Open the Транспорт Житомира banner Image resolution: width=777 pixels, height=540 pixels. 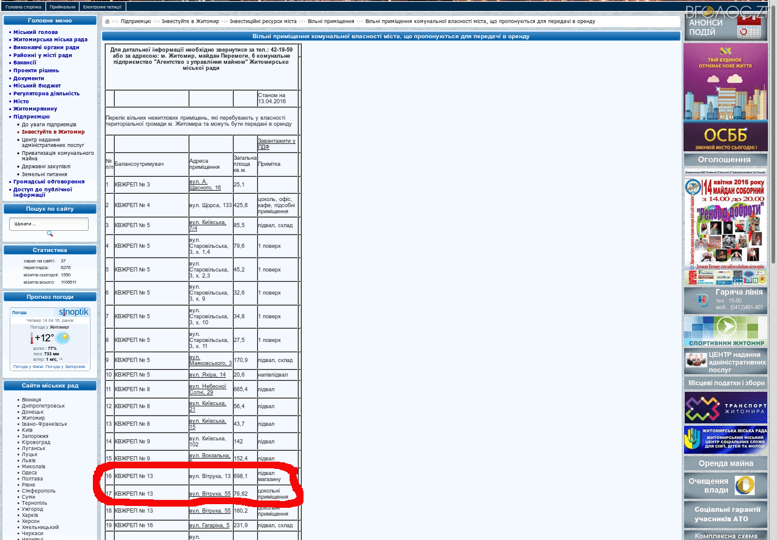point(725,407)
